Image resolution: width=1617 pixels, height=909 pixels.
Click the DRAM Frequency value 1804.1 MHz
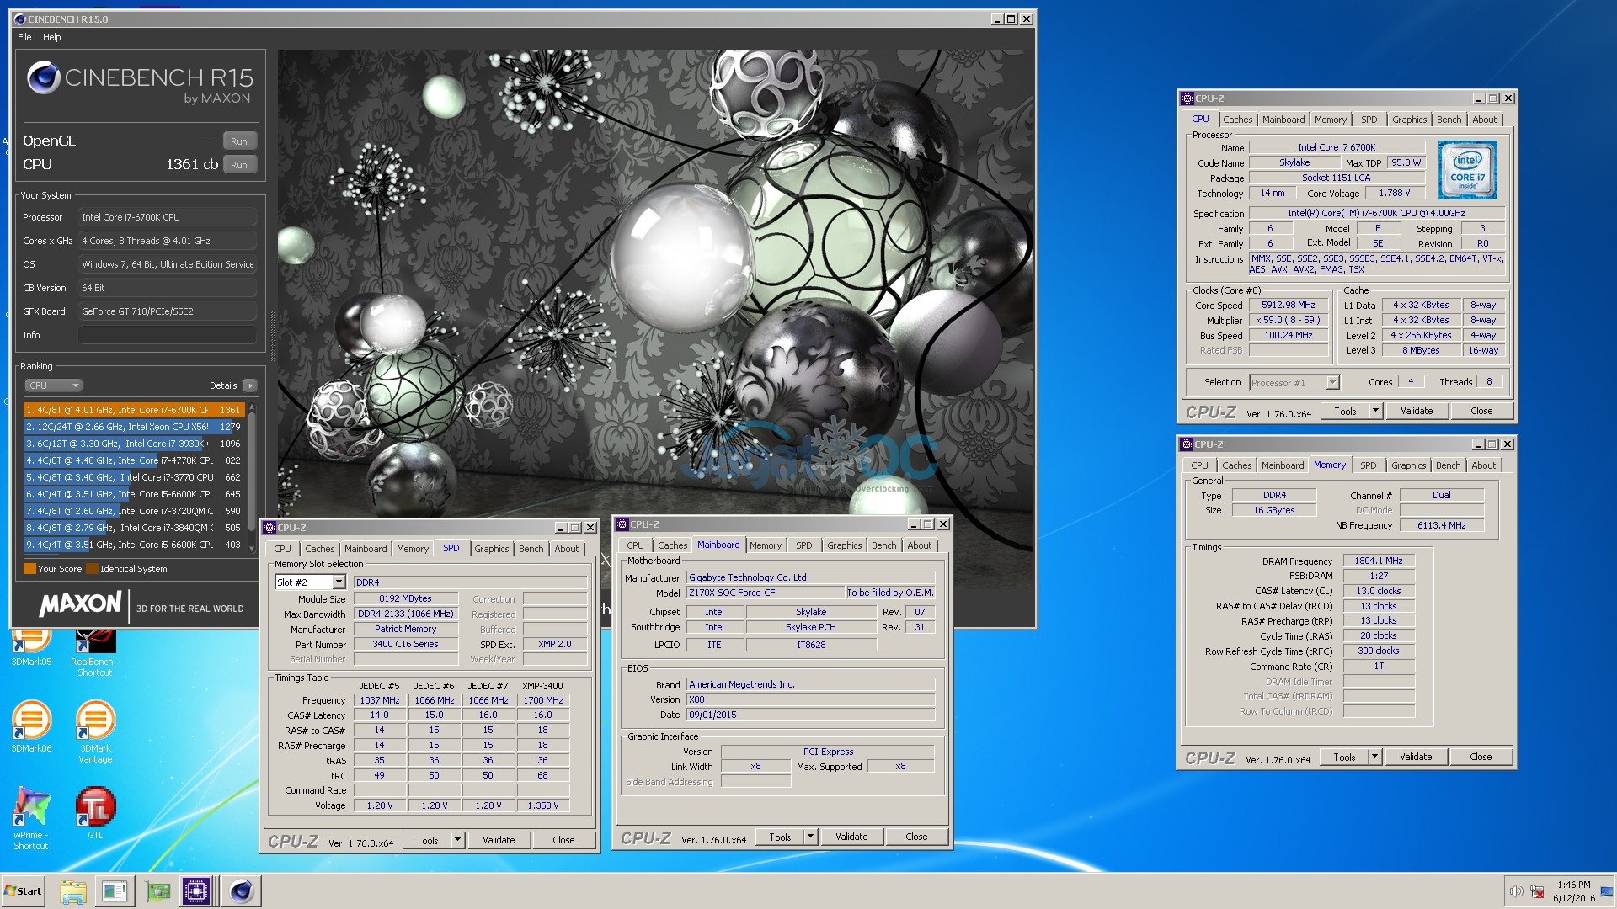click(x=1379, y=561)
